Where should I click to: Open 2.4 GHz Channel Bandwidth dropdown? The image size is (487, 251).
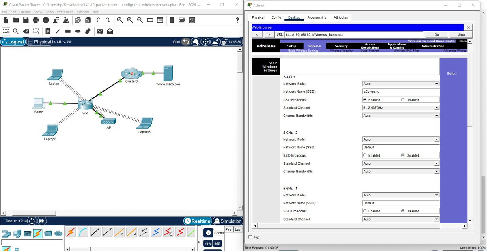pos(401,116)
